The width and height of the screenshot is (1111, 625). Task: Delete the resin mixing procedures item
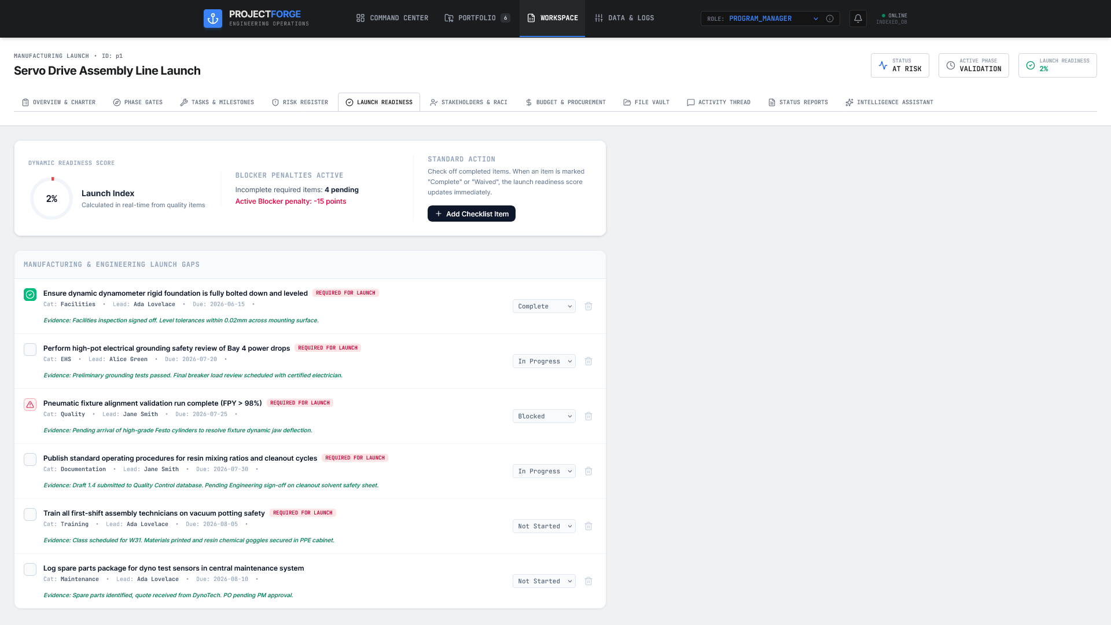point(588,471)
